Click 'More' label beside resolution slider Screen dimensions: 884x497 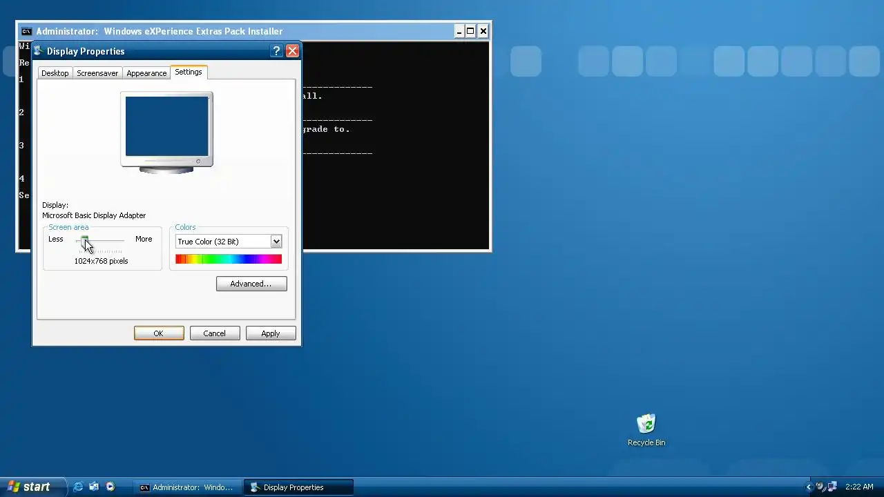(x=144, y=239)
